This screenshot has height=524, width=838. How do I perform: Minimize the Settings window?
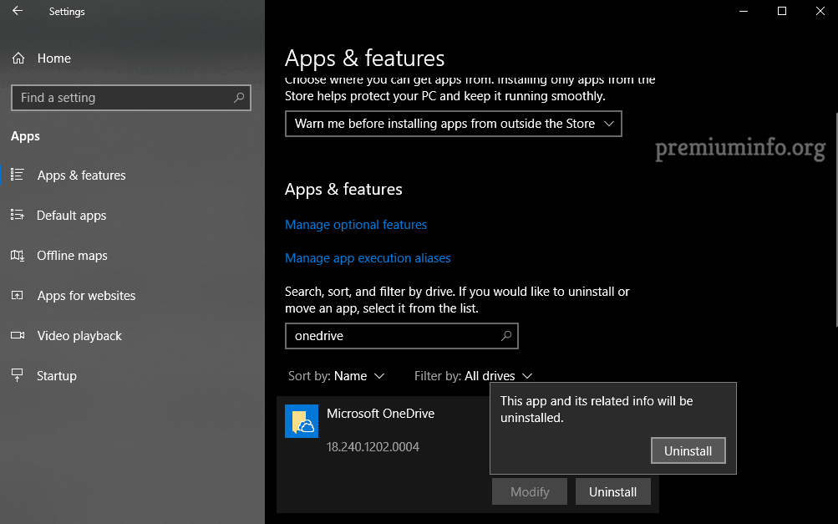[x=744, y=11]
